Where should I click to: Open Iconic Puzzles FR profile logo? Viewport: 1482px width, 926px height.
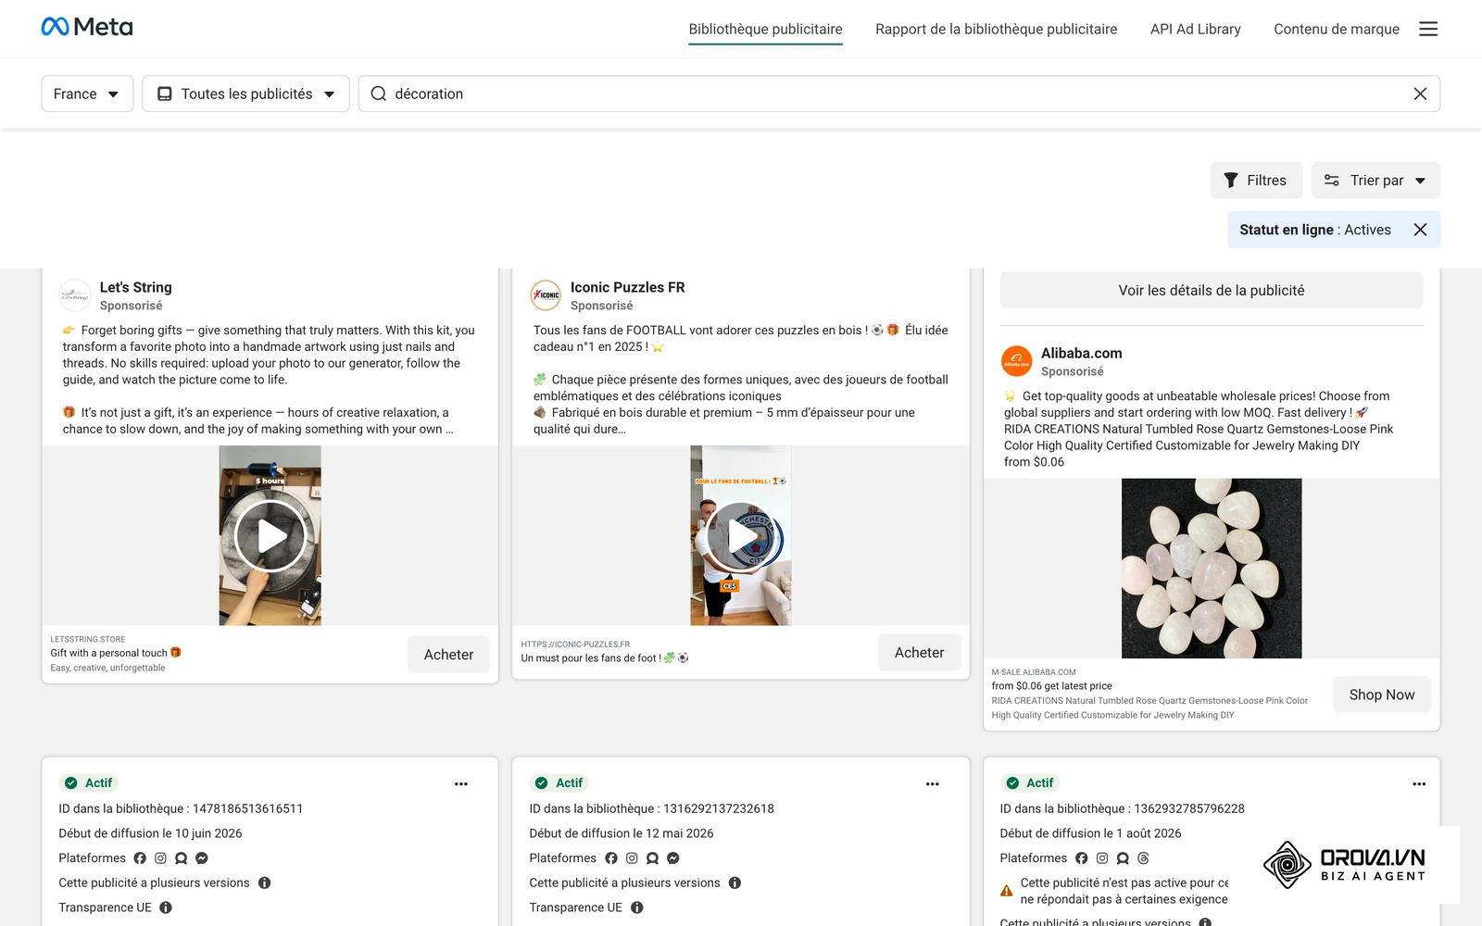click(x=546, y=295)
